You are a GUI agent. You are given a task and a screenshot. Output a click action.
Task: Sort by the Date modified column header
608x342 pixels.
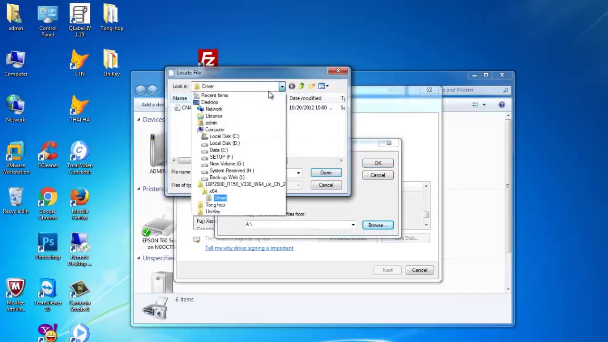tap(305, 98)
